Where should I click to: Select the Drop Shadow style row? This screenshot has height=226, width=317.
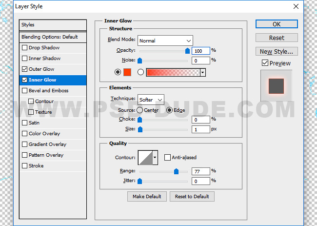[53, 48]
